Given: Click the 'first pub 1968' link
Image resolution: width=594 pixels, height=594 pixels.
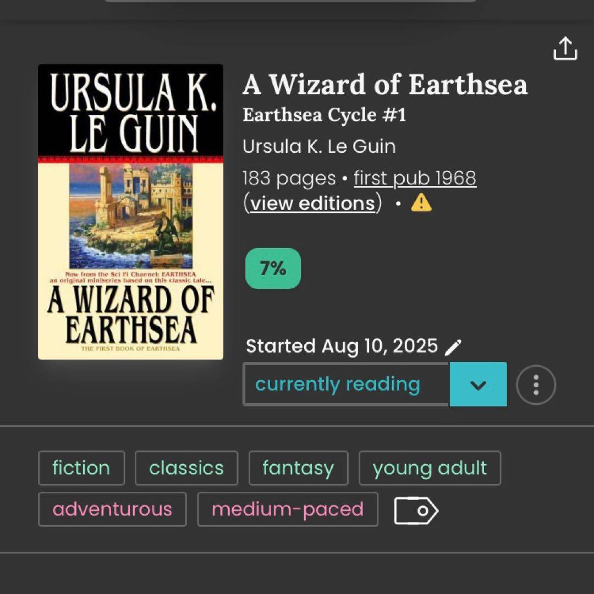Looking at the screenshot, I should [415, 178].
